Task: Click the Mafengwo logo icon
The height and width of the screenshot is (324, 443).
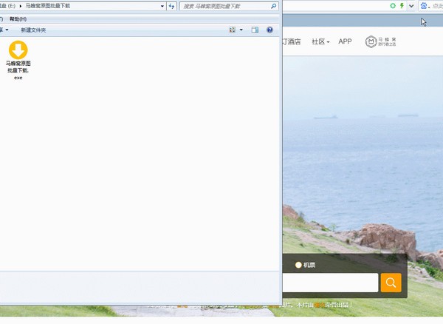Action: tap(371, 42)
